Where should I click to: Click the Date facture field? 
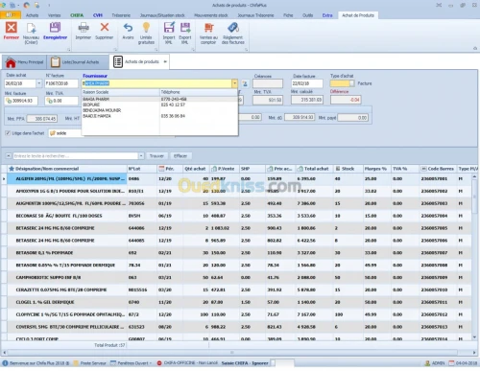(x=307, y=83)
